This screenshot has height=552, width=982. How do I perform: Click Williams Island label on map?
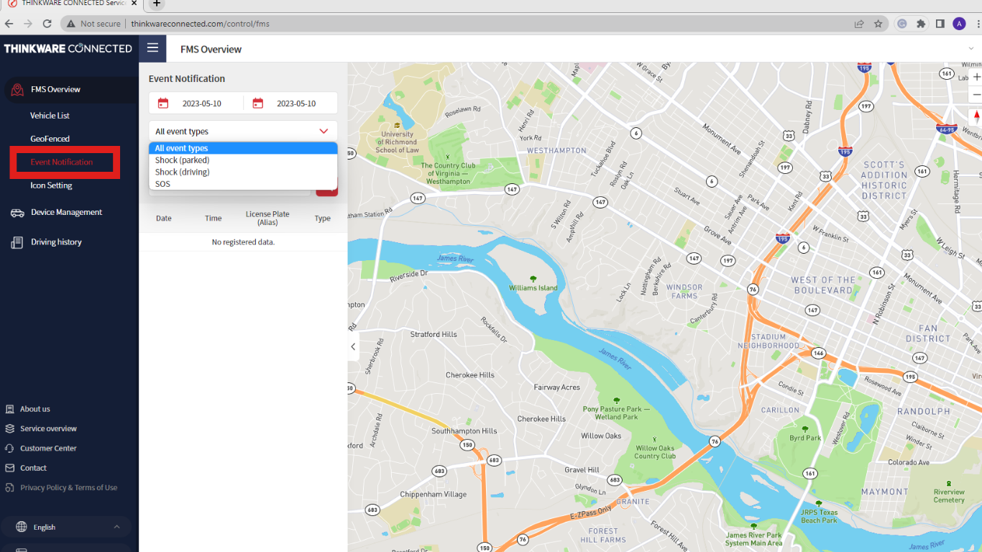(533, 287)
